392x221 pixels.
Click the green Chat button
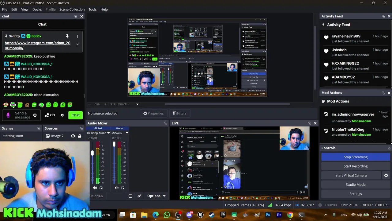[76, 115]
